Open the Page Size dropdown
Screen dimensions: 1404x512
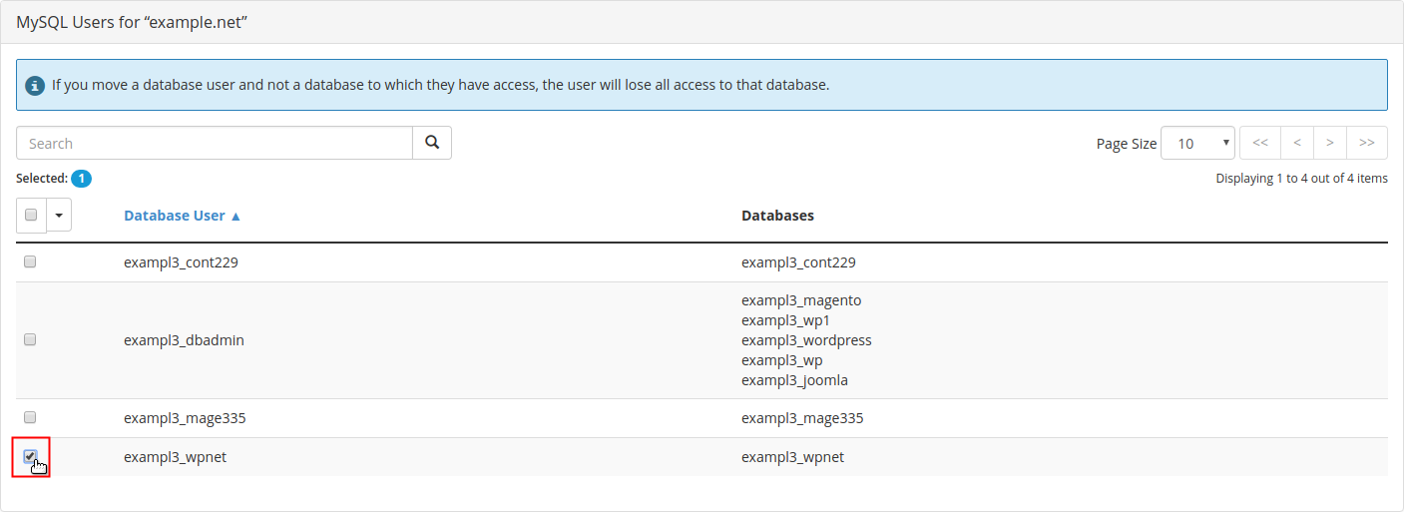pos(1197,143)
